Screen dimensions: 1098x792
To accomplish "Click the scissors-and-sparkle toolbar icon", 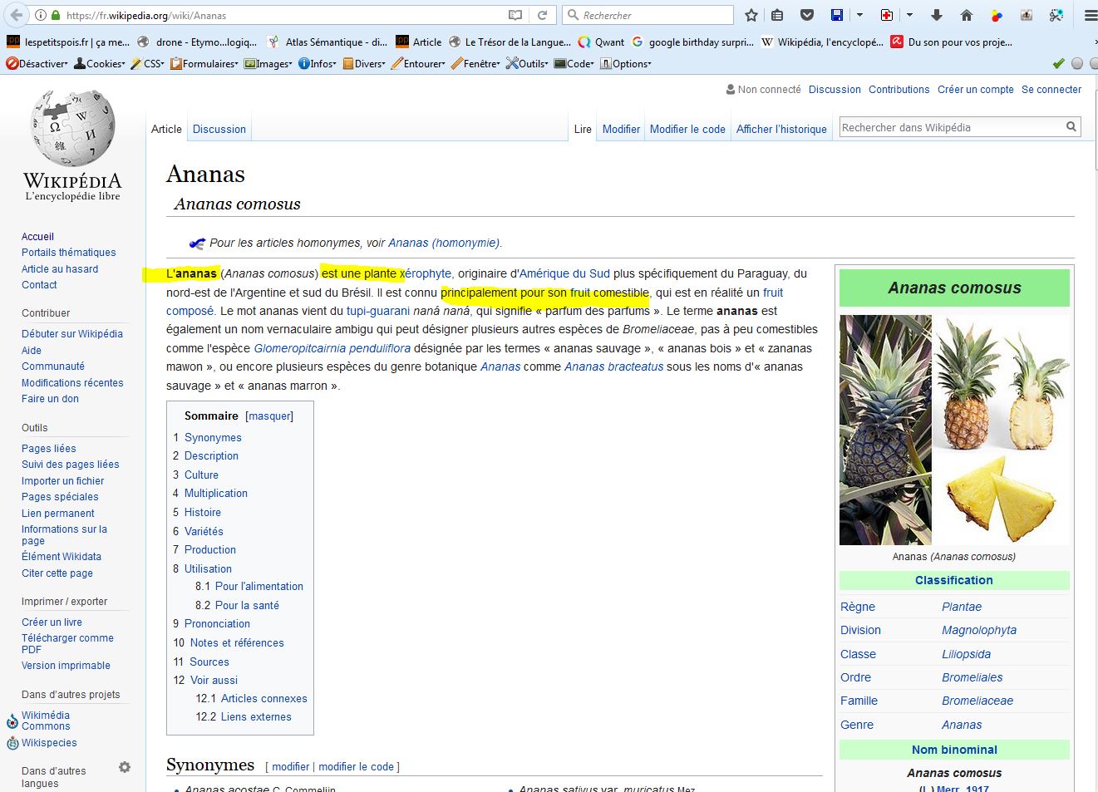I will (x=1056, y=15).
